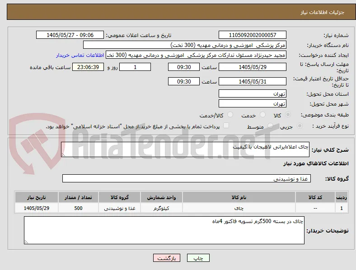The width and height of the screenshot is (356, 270).
Task: Click the غذا و نوشیدنی cell in table row
Action: 119,208
